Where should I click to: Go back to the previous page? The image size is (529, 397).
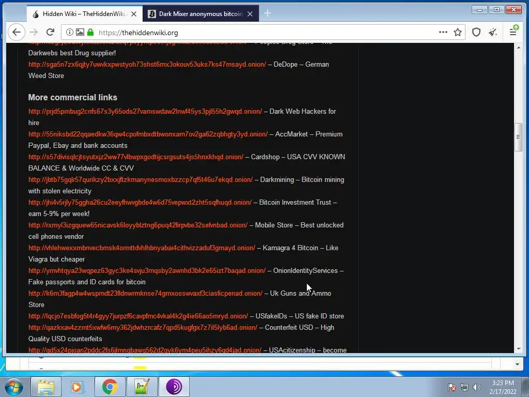pyautogui.click(x=16, y=33)
